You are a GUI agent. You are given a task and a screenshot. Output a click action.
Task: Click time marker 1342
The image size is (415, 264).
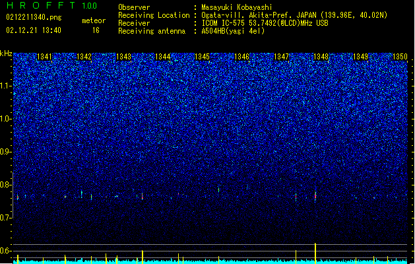[x=84, y=57]
